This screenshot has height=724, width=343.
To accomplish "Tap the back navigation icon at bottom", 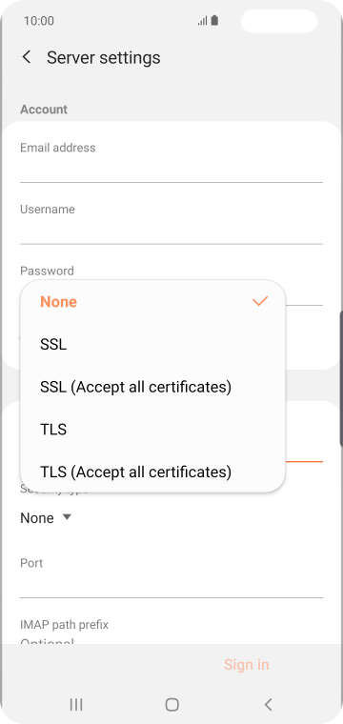I will coord(269,704).
